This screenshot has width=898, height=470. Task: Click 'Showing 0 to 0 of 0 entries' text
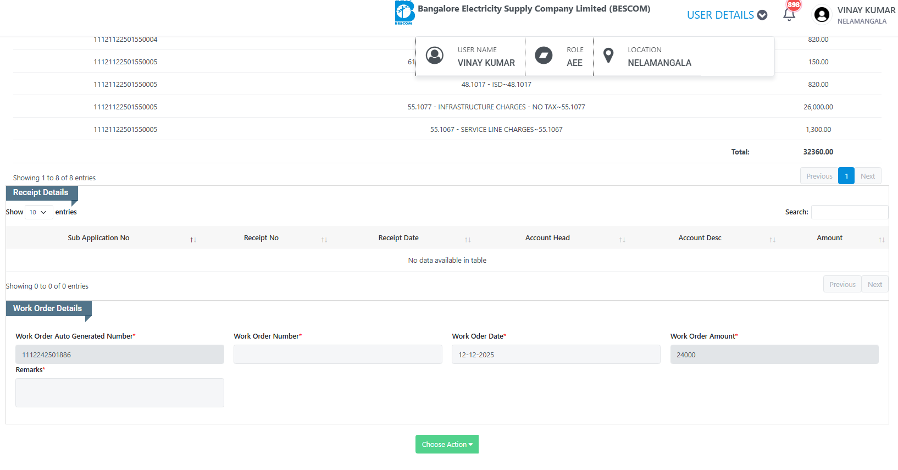[x=47, y=286]
